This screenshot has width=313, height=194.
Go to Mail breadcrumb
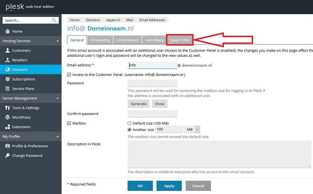(130, 20)
